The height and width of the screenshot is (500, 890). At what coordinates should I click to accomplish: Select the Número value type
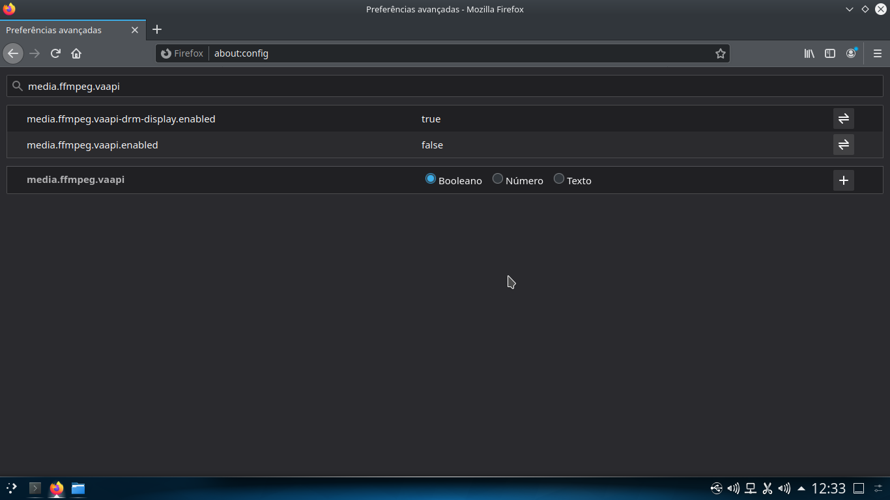pos(498,178)
